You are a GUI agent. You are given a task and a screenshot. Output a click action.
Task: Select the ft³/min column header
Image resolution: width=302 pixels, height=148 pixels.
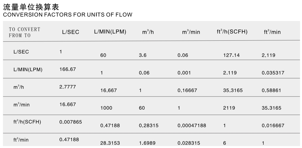click(272, 32)
